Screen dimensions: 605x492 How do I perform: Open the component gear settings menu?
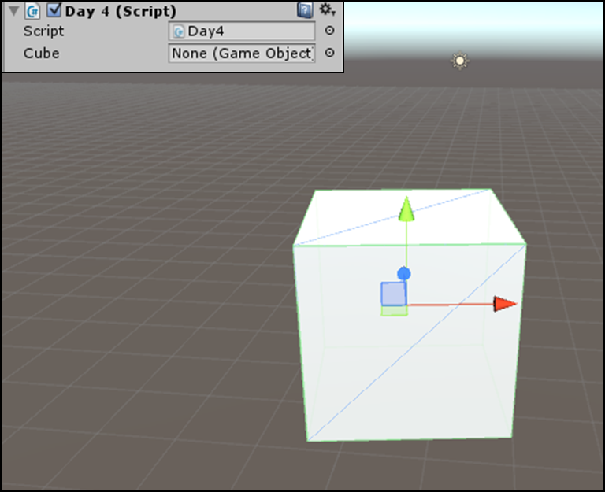click(x=327, y=9)
